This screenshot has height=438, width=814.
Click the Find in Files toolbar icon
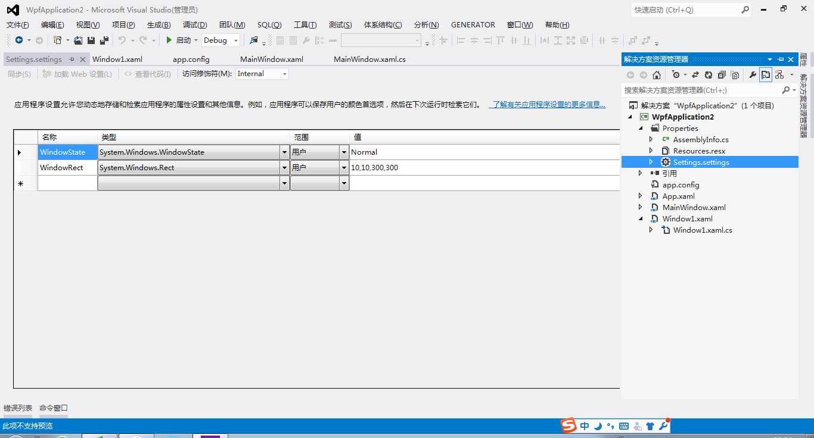coord(254,40)
